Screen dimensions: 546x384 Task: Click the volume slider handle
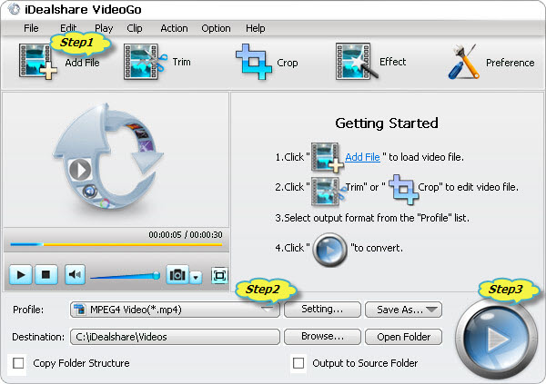click(x=157, y=276)
